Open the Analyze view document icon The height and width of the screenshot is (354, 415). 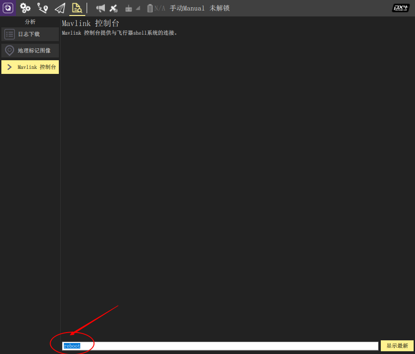(x=77, y=8)
